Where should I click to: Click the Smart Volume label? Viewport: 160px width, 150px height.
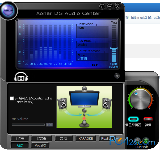pyautogui.click(x=113, y=65)
